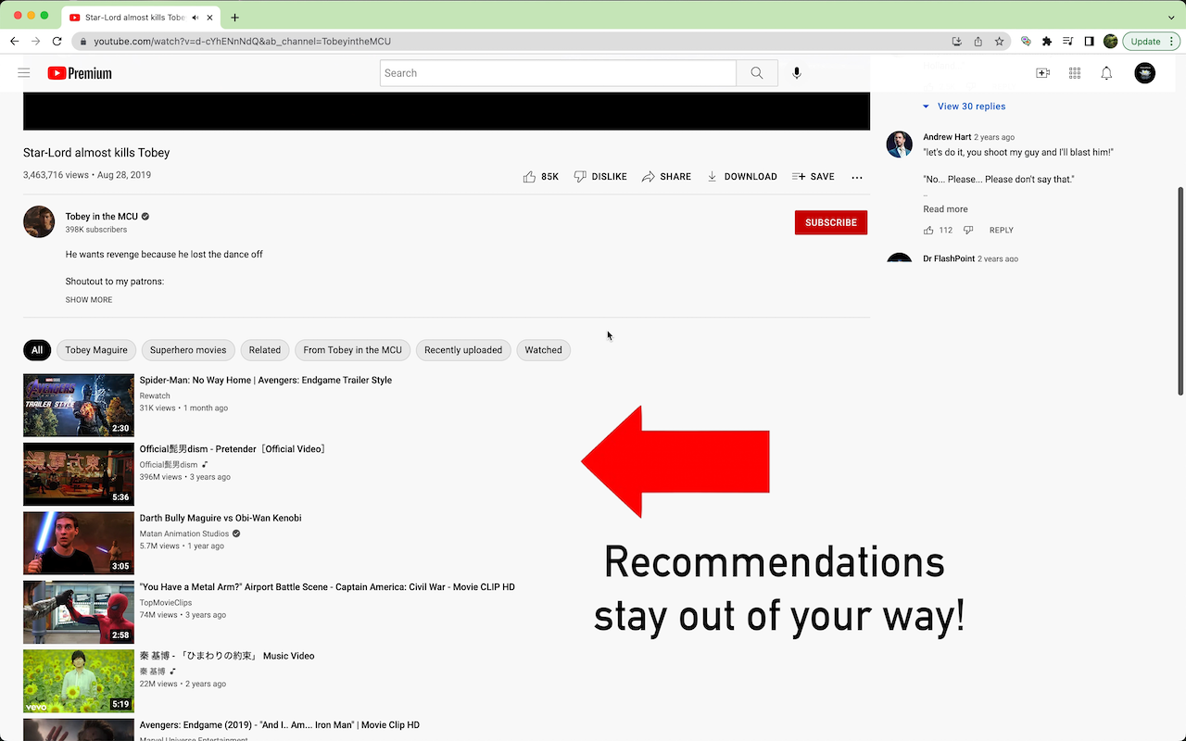Go to YouTube Premium home logo
The width and height of the screenshot is (1186, 741).
tap(80, 73)
